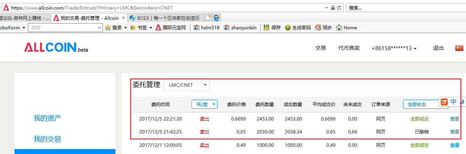This screenshot has width=466, height=154.
Task: Switch to the BCEX tab
Action: click(x=166, y=18)
